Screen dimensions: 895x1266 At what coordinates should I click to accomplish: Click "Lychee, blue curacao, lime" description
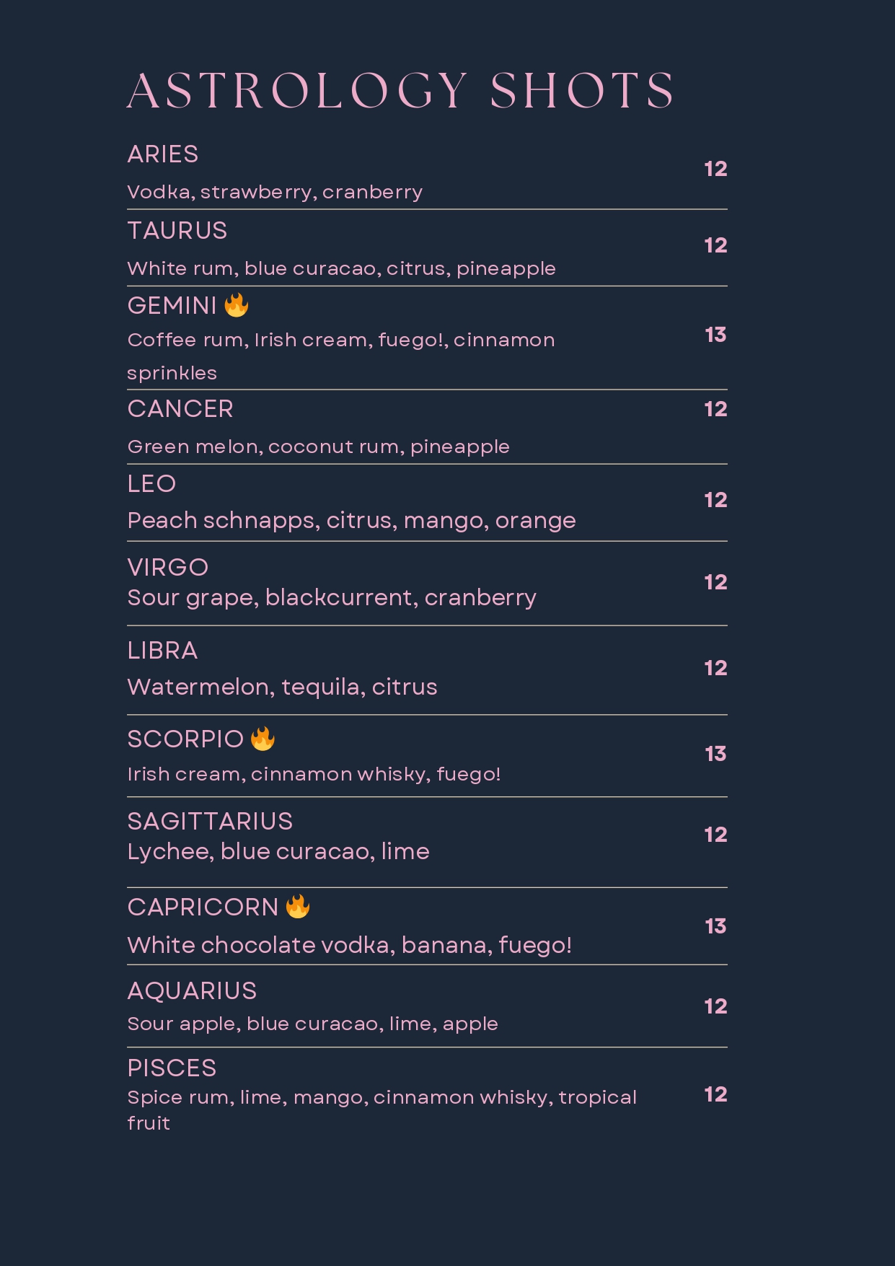[x=278, y=852]
